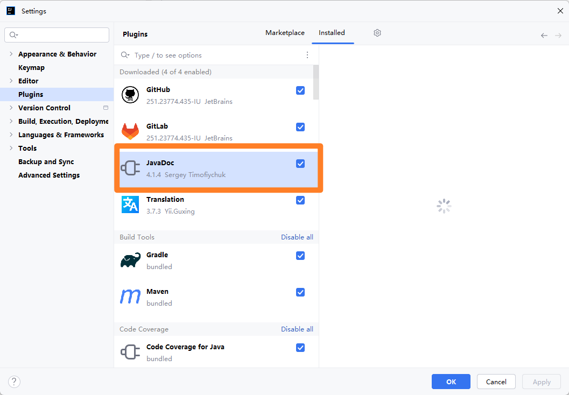Click the Version Control project-level marker icon
The width and height of the screenshot is (569, 395).
(106, 108)
